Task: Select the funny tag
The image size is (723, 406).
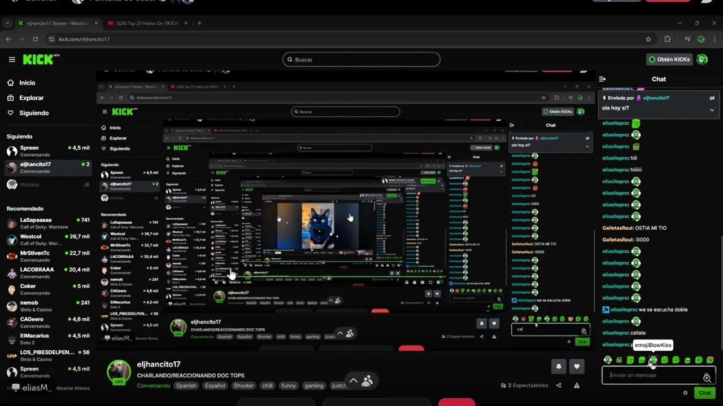Action: [x=289, y=386]
